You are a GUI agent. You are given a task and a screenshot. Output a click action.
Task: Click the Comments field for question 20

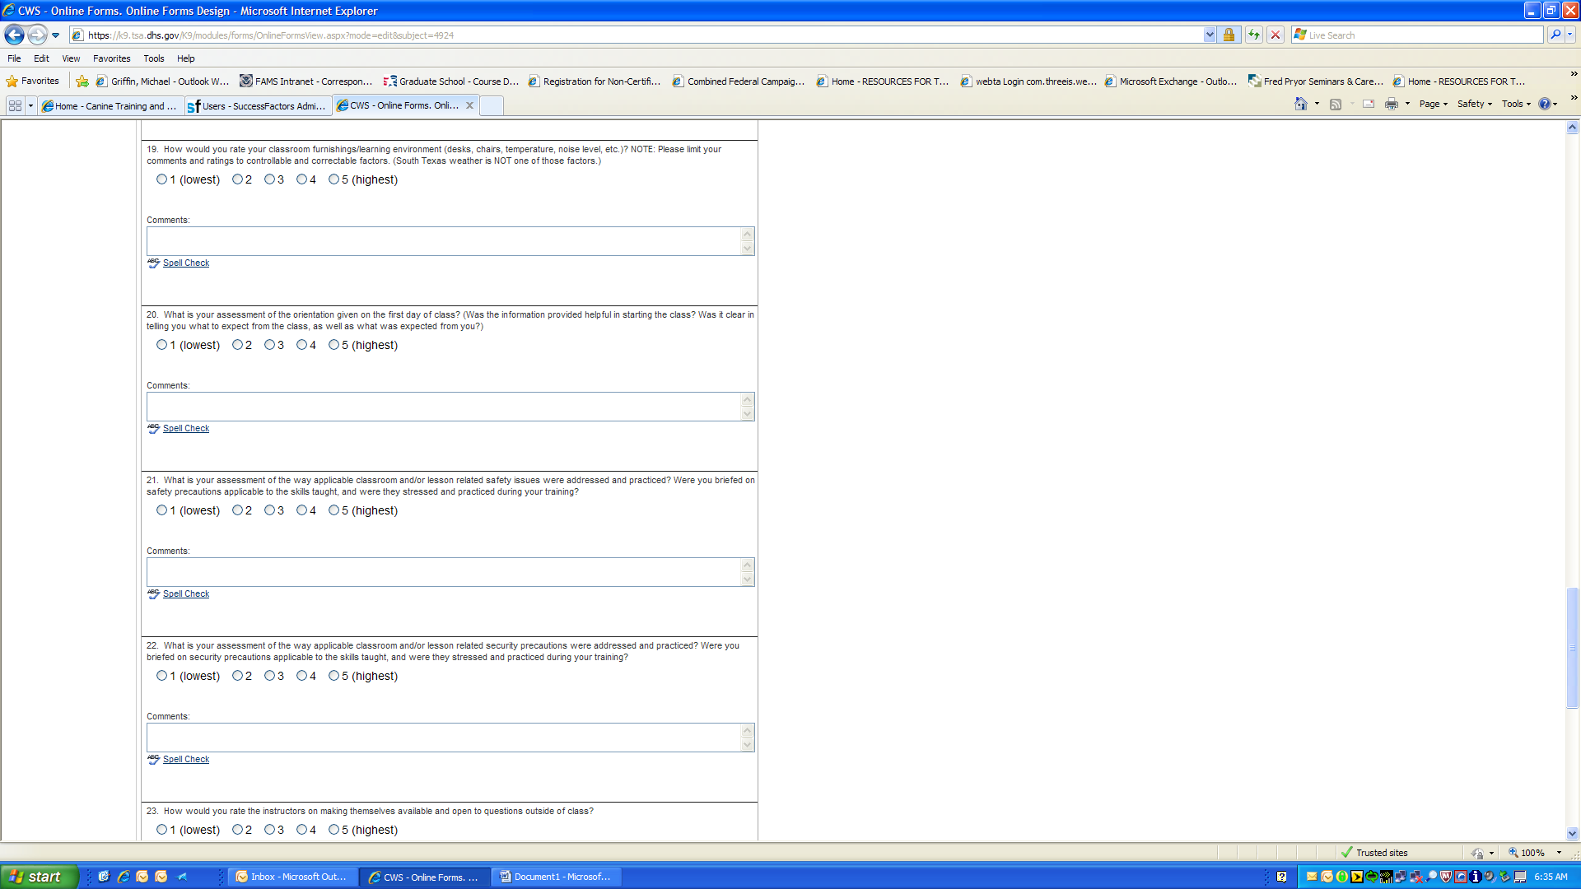point(445,407)
